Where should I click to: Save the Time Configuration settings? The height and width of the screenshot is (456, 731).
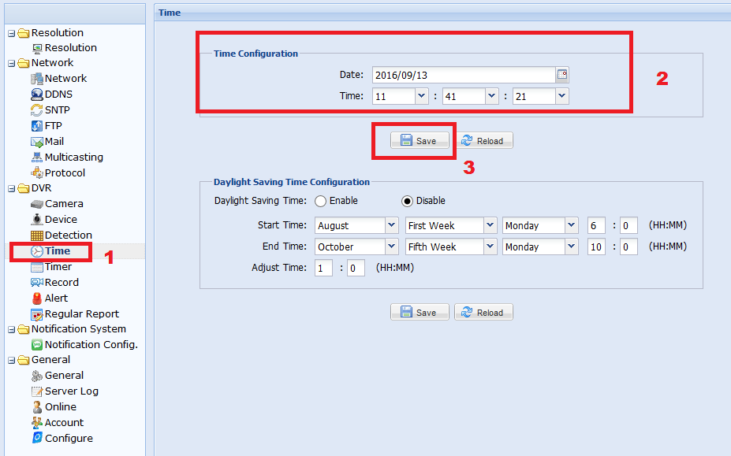pyautogui.click(x=420, y=141)
